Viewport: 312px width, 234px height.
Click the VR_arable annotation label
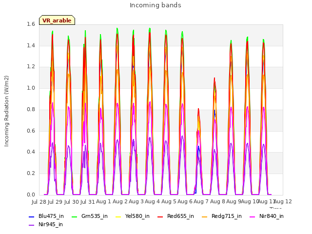click(57, 20)
